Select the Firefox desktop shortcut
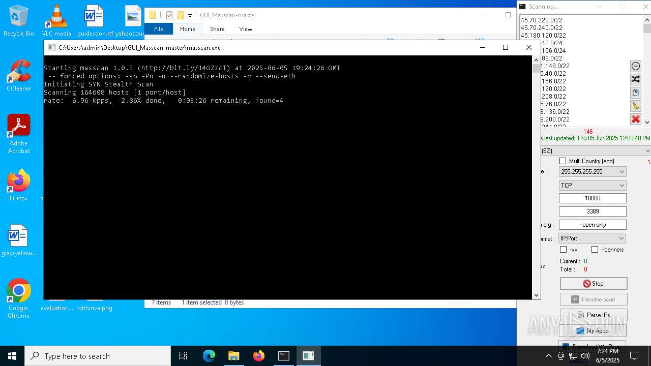Viewport: 651px width, 366px height. (19, 186)
